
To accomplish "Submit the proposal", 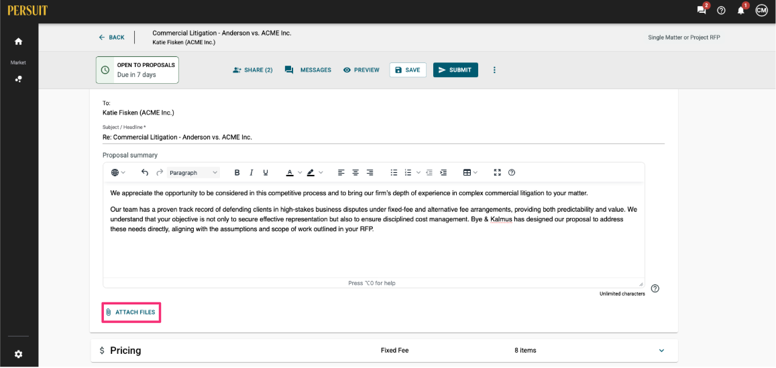I will click(x=455, y=70).
